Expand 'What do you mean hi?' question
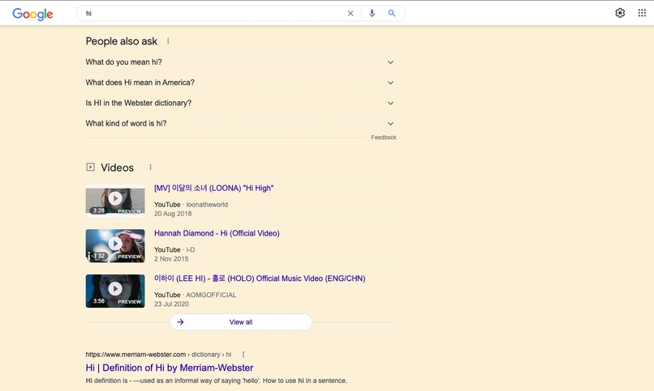The image size is (654, 391). [241, 62]
